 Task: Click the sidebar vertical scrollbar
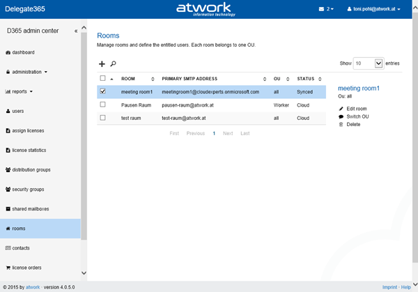[x=84, y=139]
